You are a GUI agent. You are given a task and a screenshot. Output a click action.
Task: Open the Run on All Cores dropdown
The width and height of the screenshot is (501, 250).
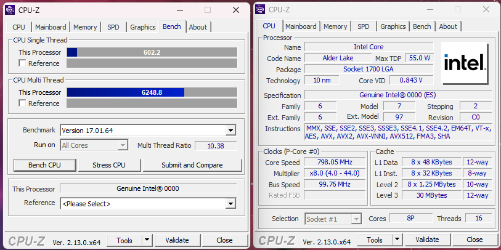[123, 145]
